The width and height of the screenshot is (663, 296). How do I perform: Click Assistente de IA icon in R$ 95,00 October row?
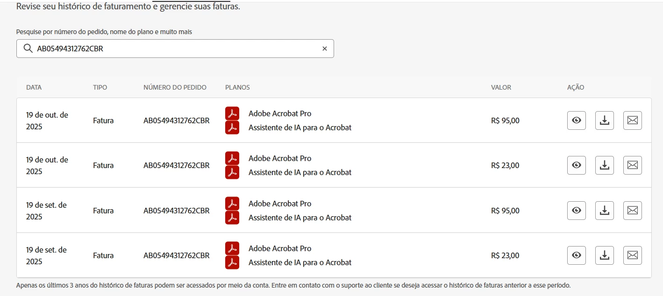point(232,127)
